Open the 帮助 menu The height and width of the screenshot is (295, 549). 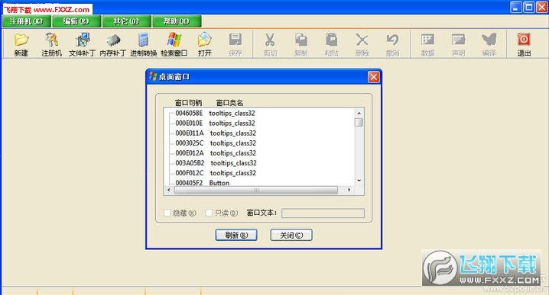coord(177,21)
